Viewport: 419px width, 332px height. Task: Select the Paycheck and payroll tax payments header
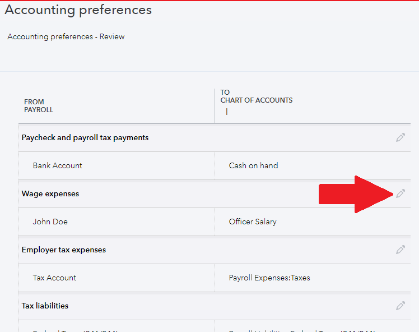pyautogui.click(x=85, y=137)
